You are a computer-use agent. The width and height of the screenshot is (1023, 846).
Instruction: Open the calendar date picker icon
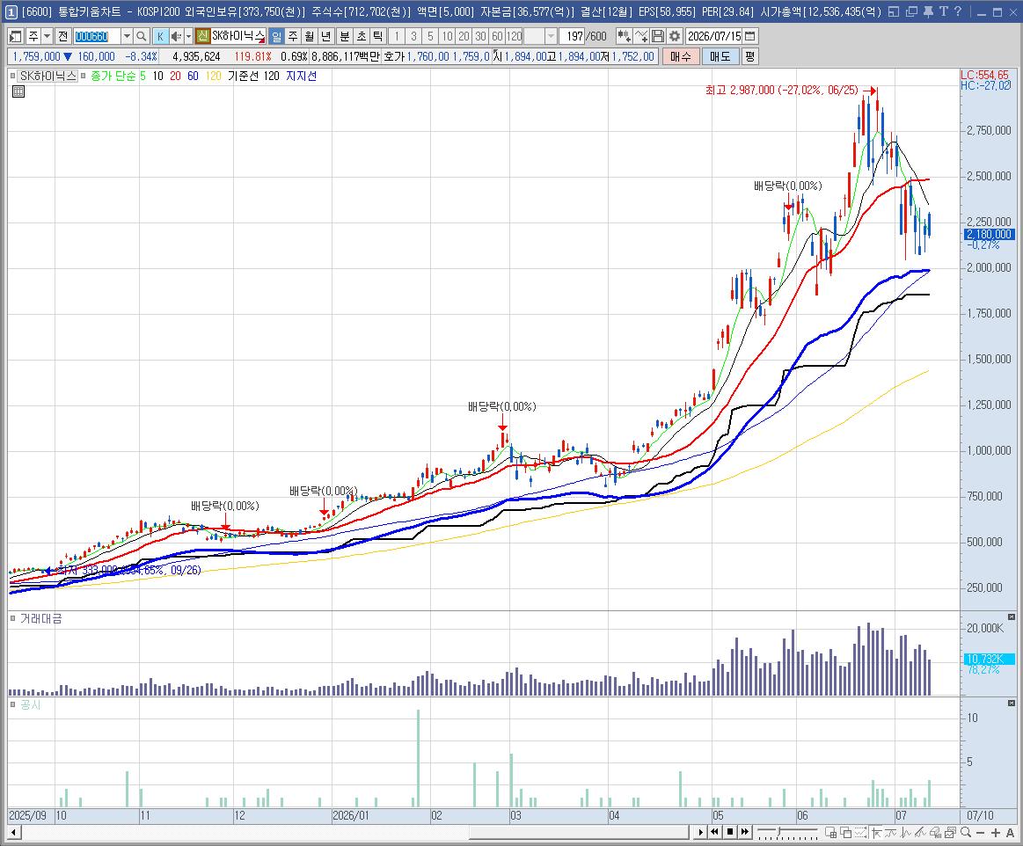point(750,37)
